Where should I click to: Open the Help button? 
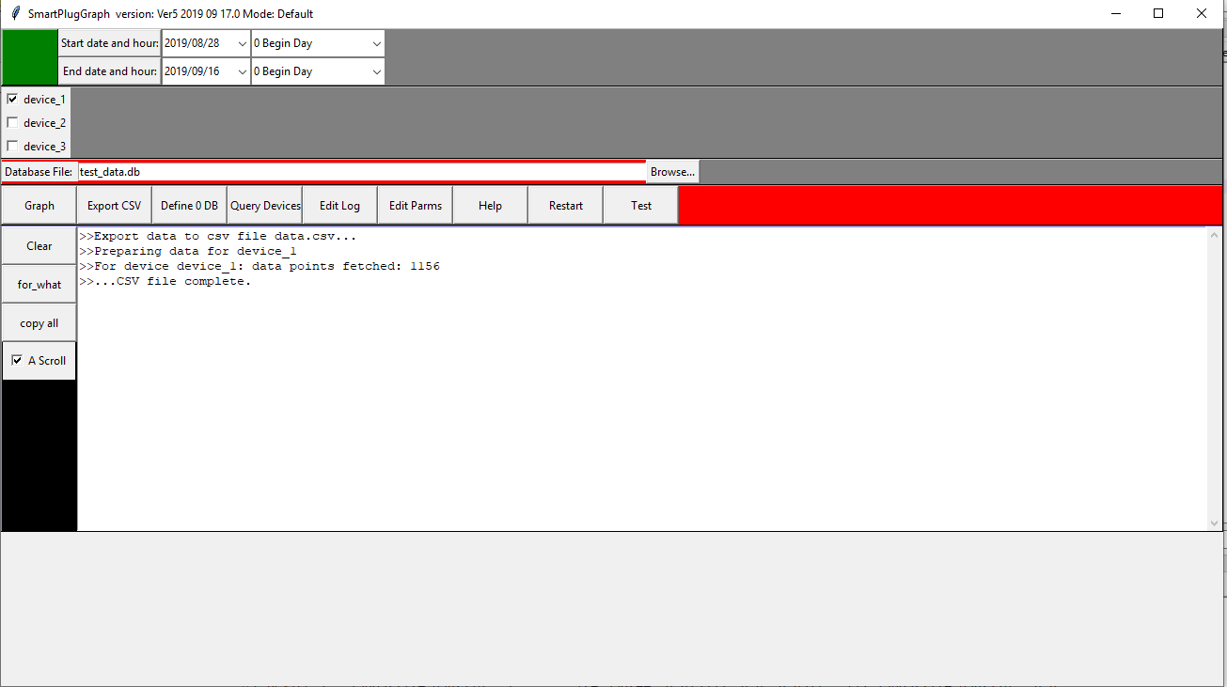[490, 205]
